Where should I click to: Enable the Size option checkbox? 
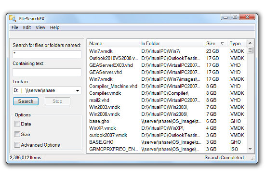17,134
